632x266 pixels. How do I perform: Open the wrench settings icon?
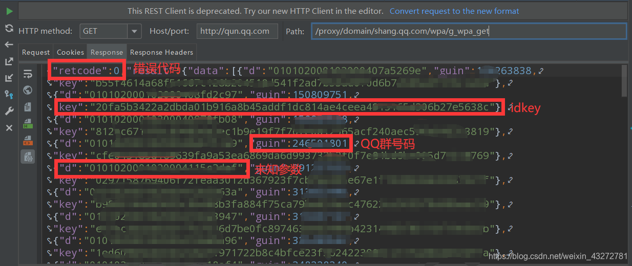pos(9,111)
